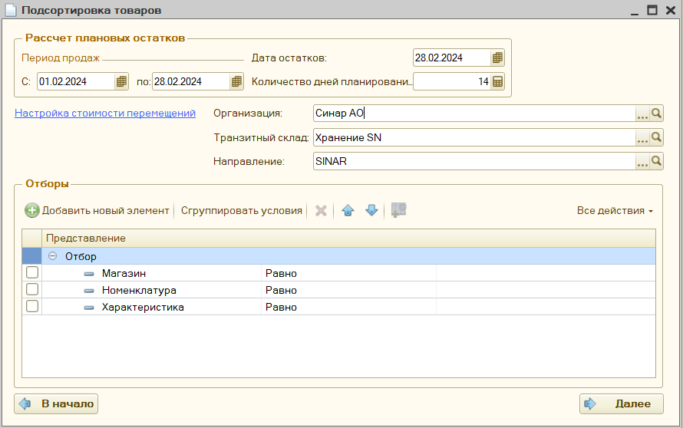Image resolution: width=683 pixels, height=428 pixels.
Task: Move filter element down with blue arrow
Action: (x=371, y=210)
